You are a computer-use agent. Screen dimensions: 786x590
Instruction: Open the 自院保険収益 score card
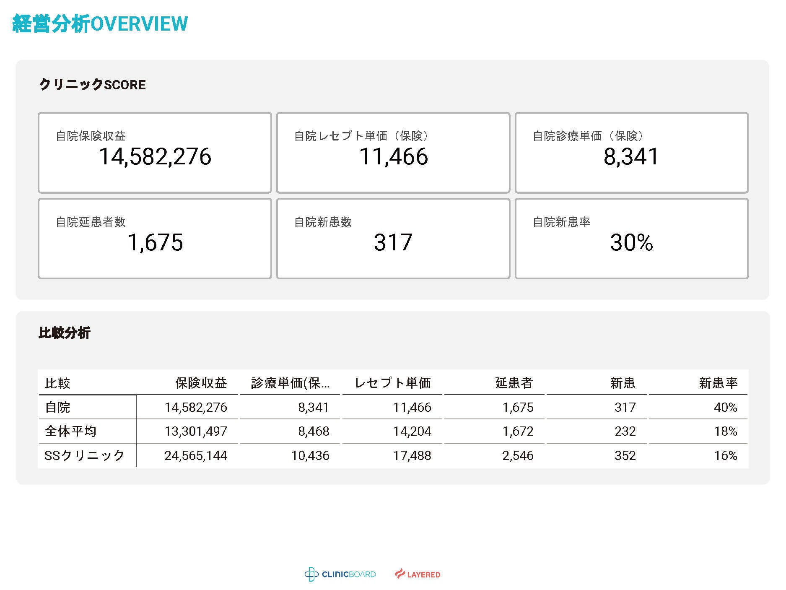click(x=155, y=153)
